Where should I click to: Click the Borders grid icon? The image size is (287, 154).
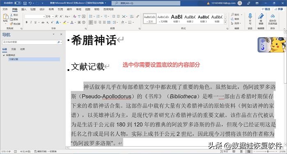(x=130, y=22)
